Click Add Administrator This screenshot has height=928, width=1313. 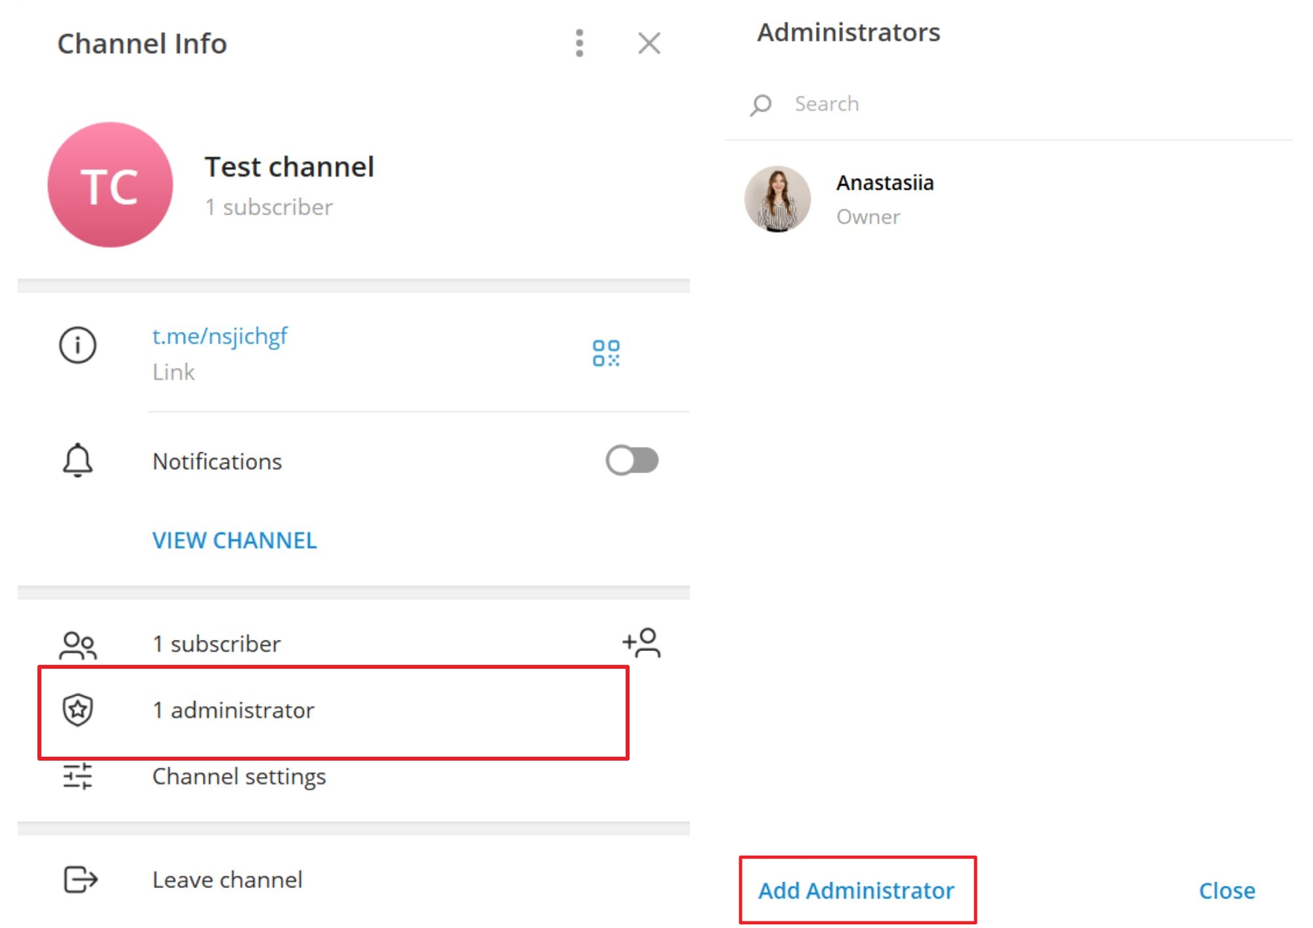tap(856, 891)
